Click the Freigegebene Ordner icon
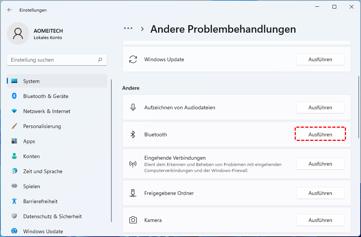The height and width of the screenshot is (237, 361). [133, 193]
